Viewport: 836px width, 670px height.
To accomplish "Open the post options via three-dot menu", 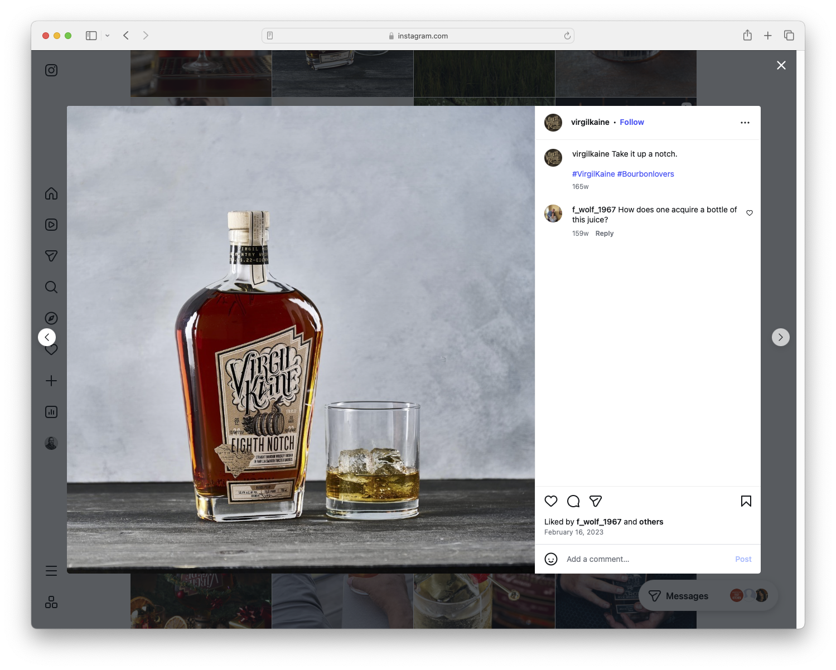I will 745,122.
